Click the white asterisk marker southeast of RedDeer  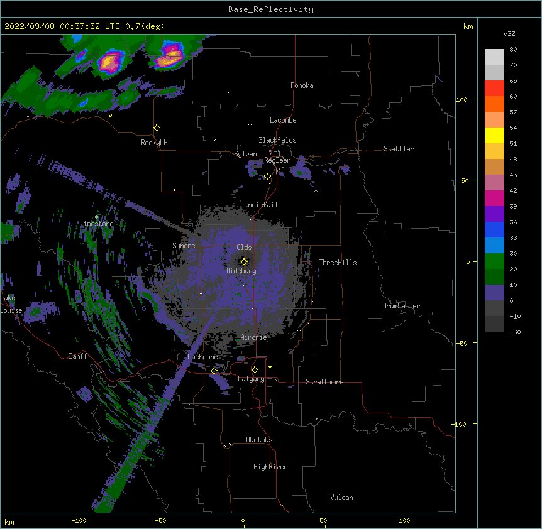point(316,190)
